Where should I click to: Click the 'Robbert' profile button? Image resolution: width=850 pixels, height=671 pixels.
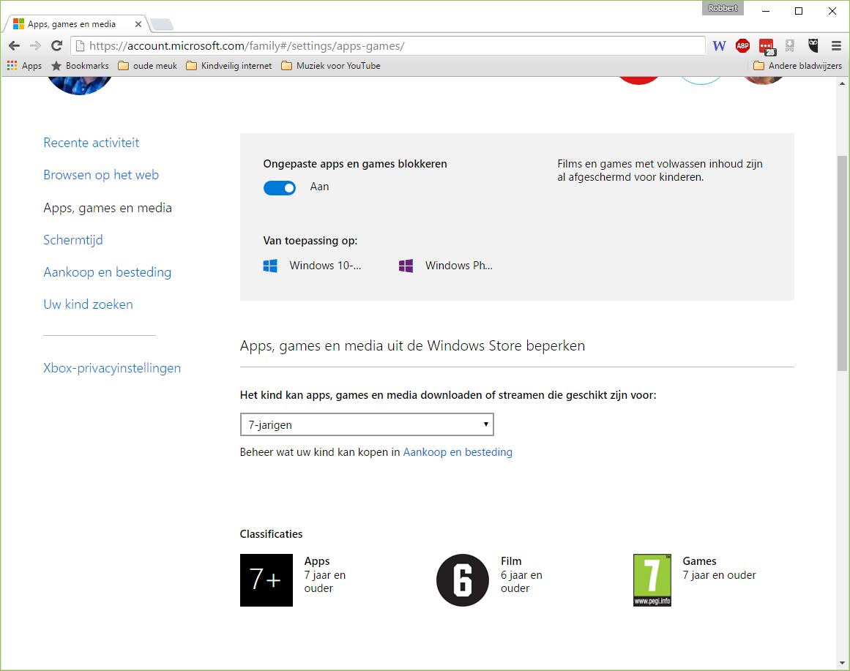point(723,8)
